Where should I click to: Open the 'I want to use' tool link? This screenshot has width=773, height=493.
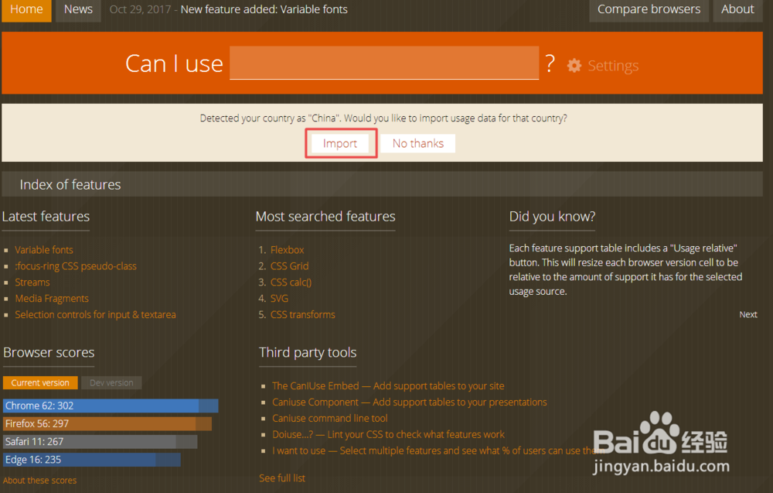click(438, 450)
